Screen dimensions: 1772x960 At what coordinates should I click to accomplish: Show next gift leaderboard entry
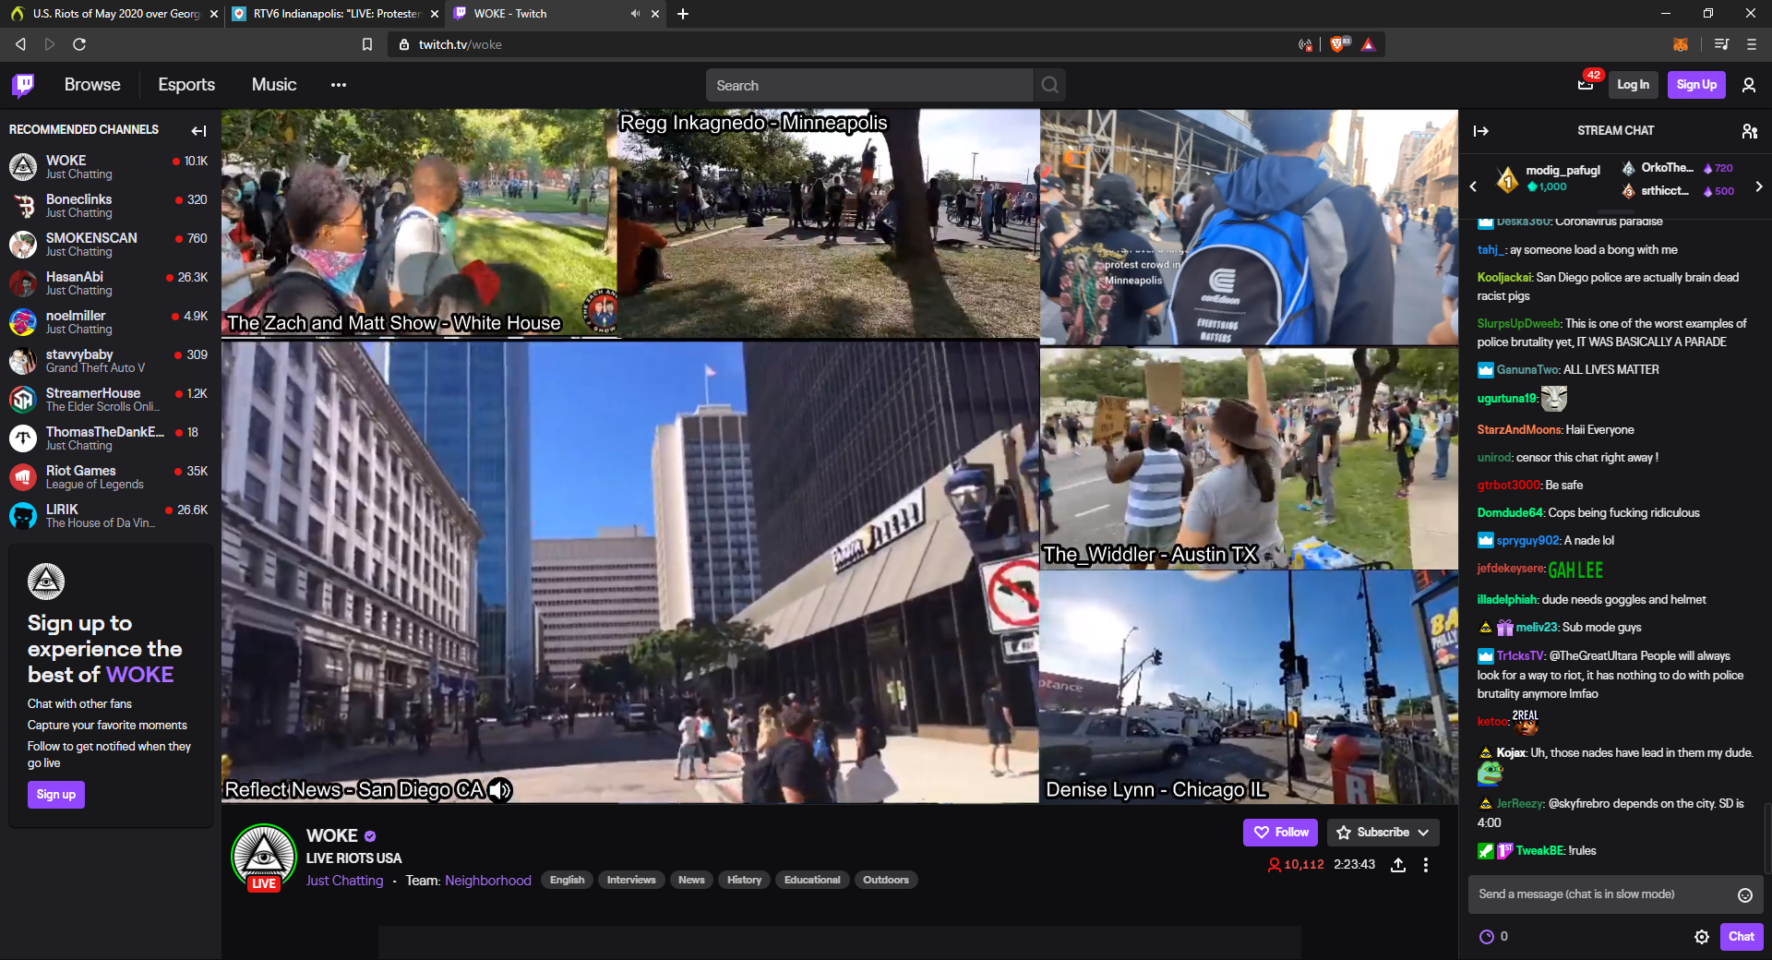point(1759,186)
